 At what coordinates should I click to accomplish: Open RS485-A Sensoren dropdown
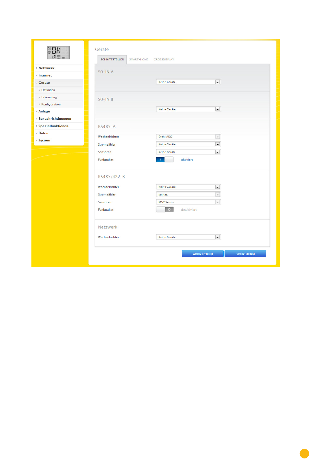point(188,152)
